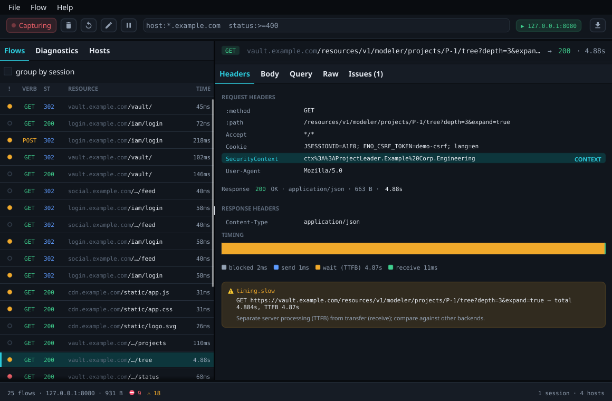612x401 pixels.
Task: Click the CONTEXT tag on SecurityContext
Action: click(x=587, y=159)
